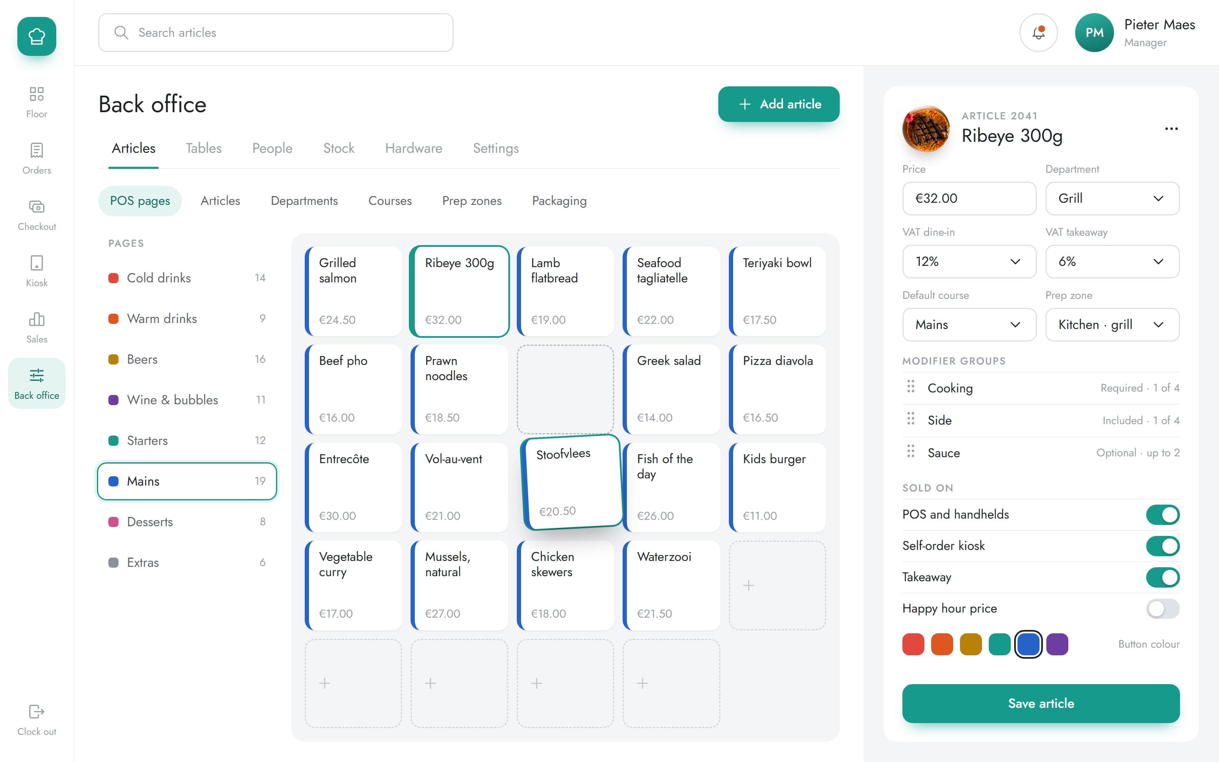Click the Price field showing €32.00

(969, 199)
